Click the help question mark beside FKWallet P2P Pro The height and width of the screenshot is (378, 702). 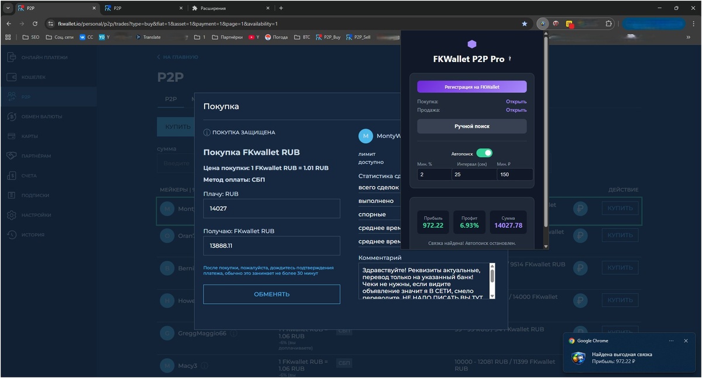point(510,59)
